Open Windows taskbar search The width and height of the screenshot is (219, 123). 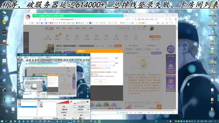[x=6, y=121]
